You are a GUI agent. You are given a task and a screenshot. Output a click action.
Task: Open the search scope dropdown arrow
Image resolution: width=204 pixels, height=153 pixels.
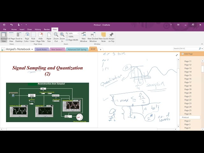(202, 48)
